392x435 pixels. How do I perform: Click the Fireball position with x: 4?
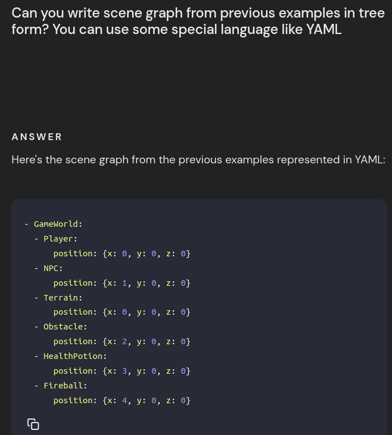pos(122,400)
